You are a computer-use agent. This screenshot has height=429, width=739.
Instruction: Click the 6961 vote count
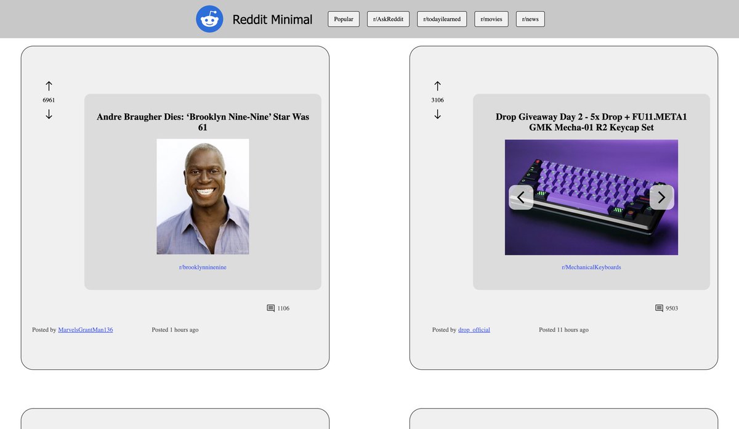(49, 100)
